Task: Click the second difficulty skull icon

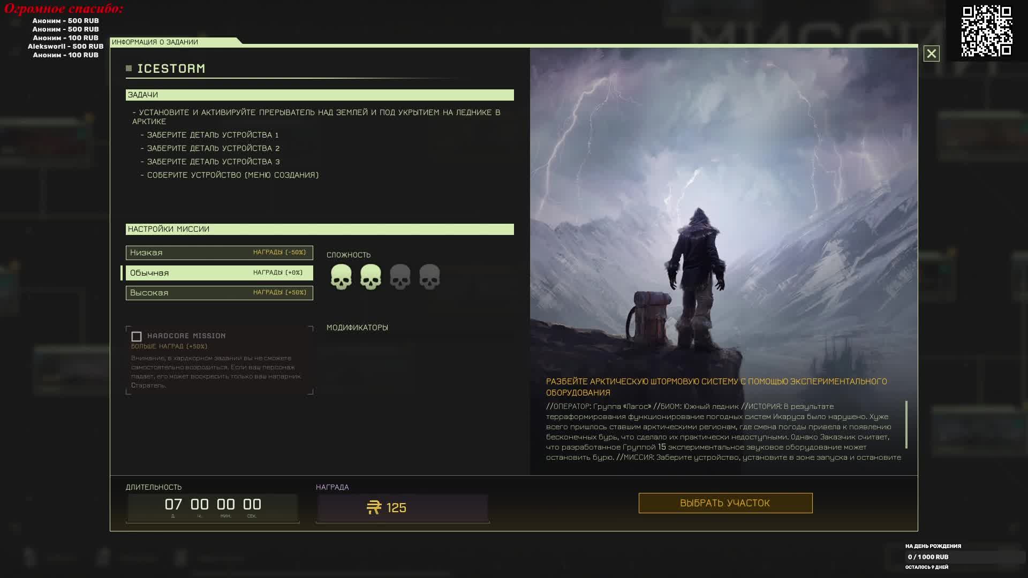Action: coord(371,277)
